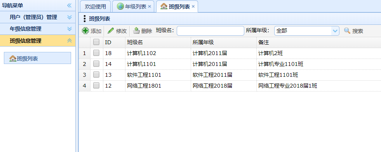The height and width of the screenshot is (152, 381).
Task: Click the three-dot panel icon
Action: [85, 19]
